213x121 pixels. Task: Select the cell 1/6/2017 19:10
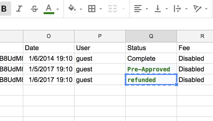pyautogui.click(x=49, y=79)
